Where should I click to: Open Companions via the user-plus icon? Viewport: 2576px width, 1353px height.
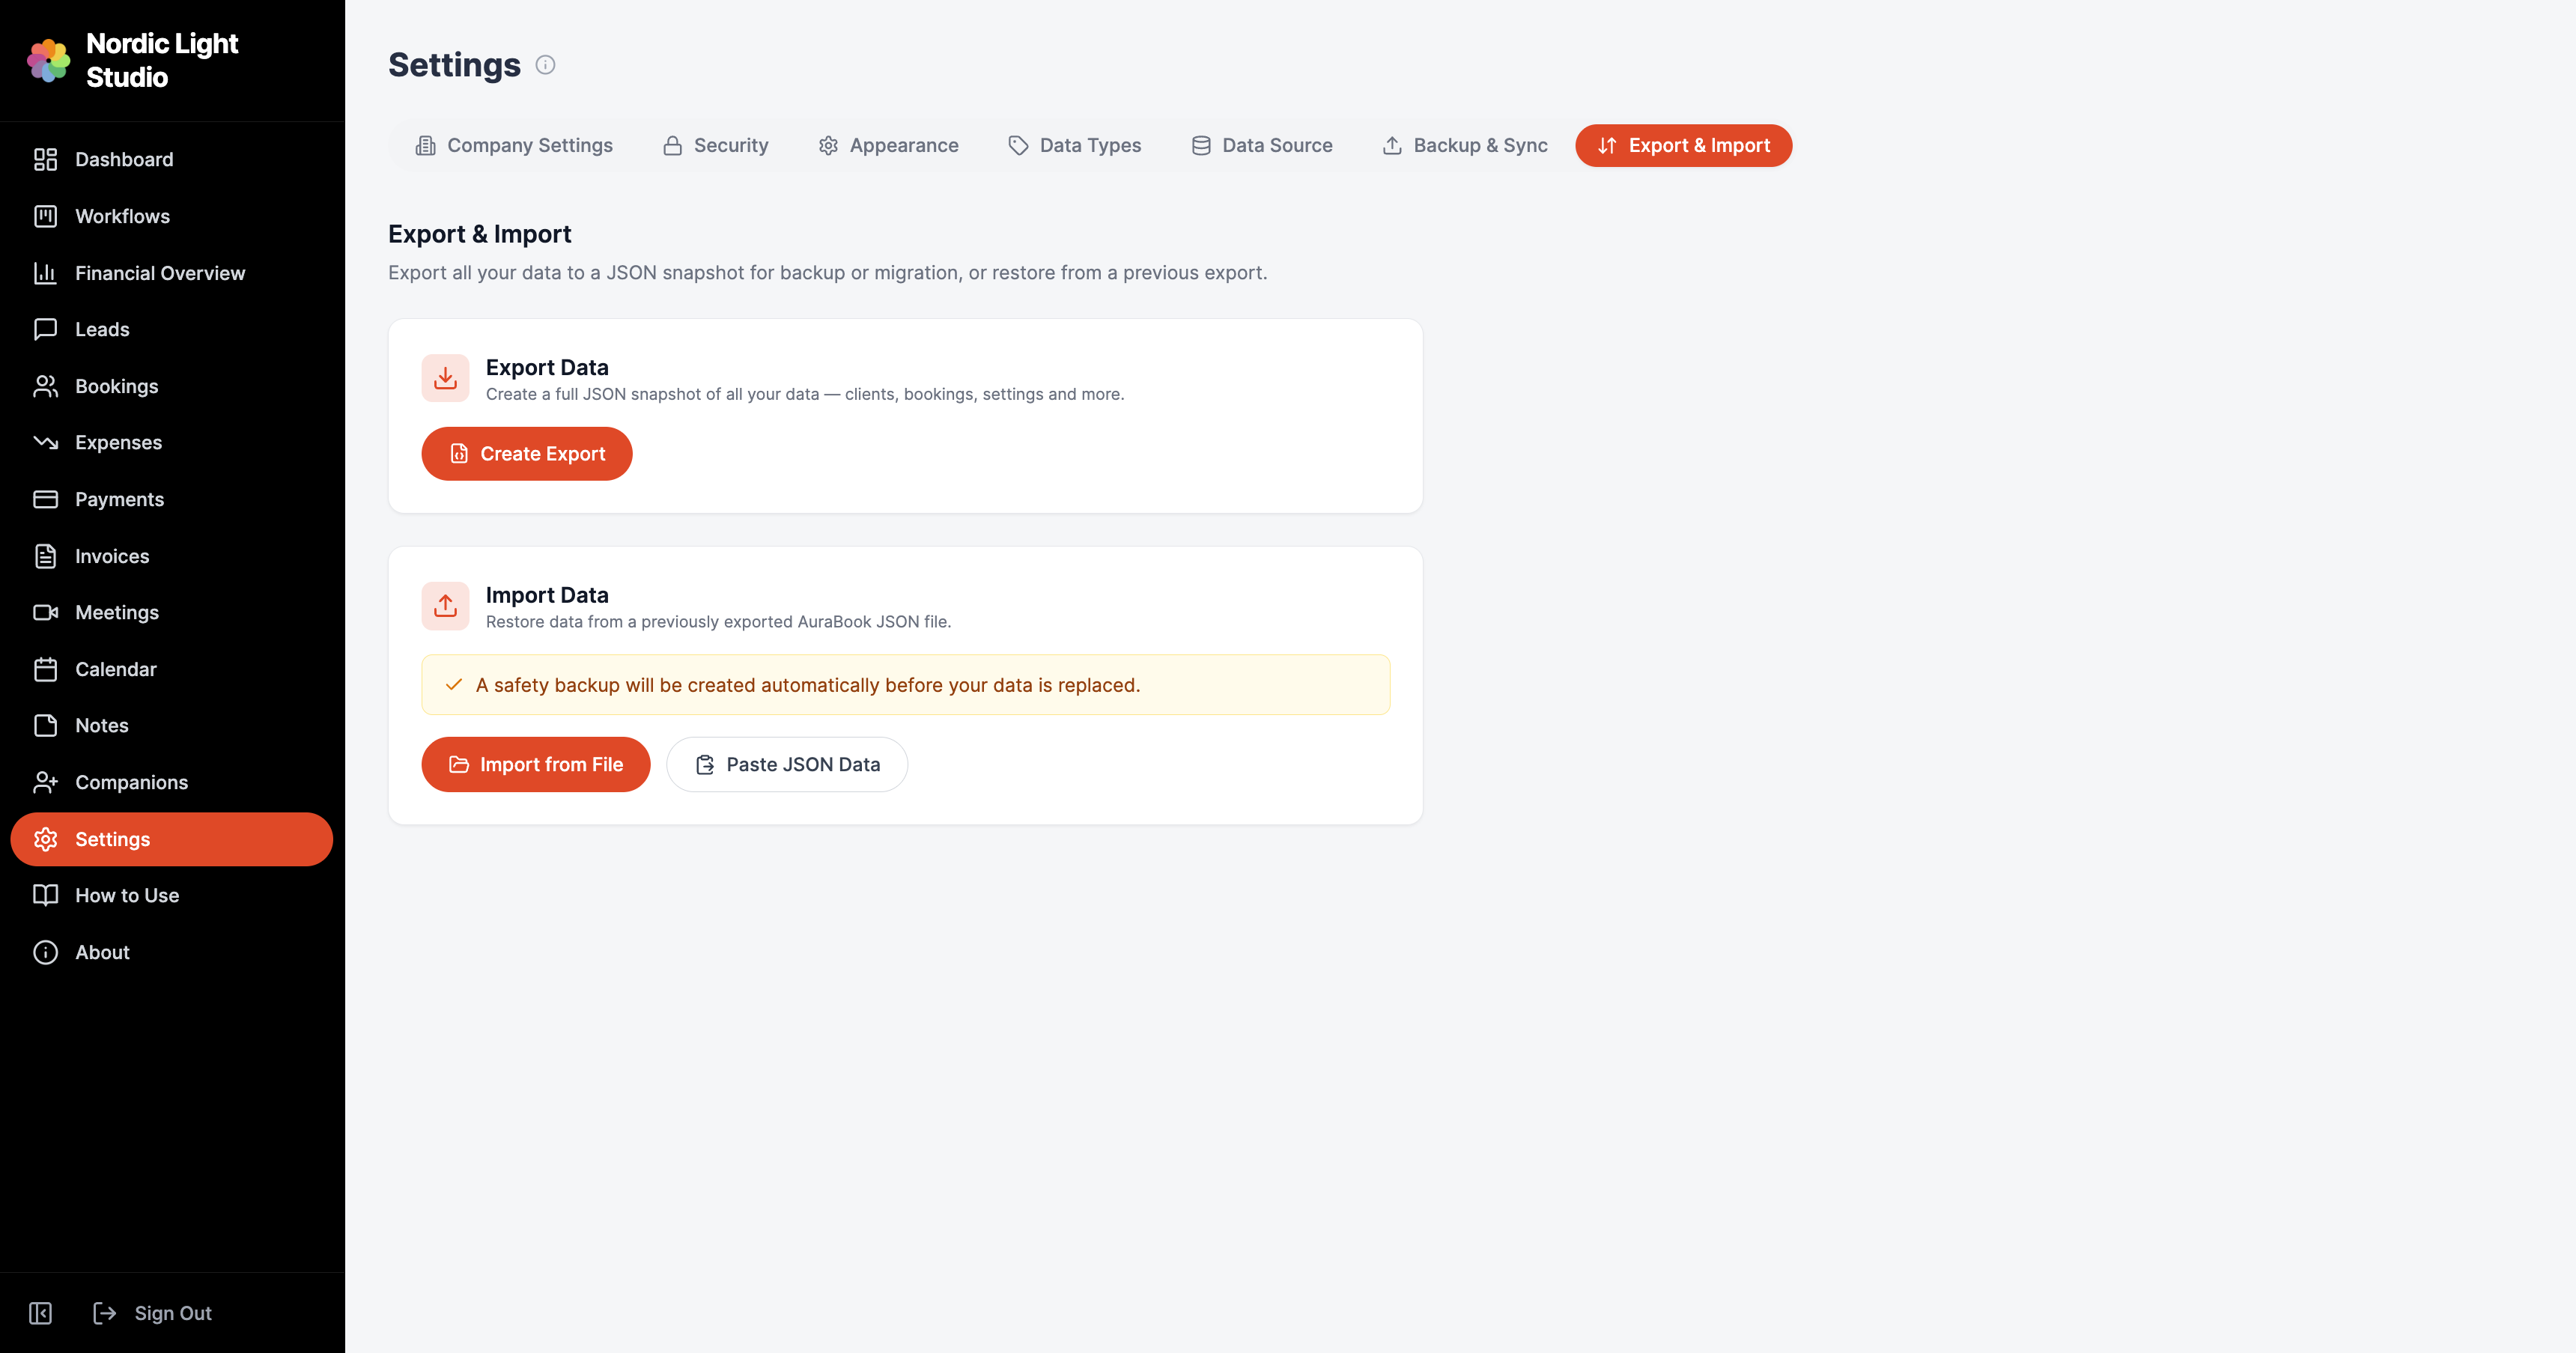click(x=45, y=782)
